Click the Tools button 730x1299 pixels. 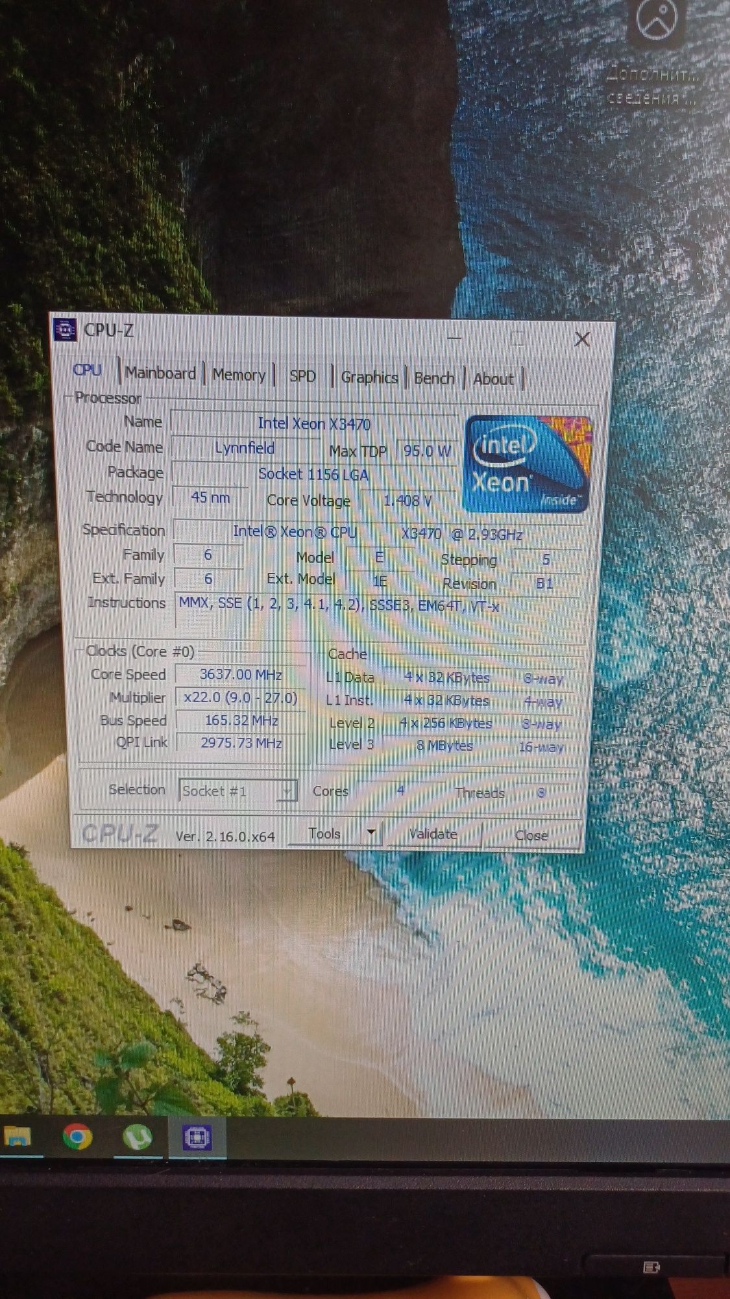coord(324,833)
